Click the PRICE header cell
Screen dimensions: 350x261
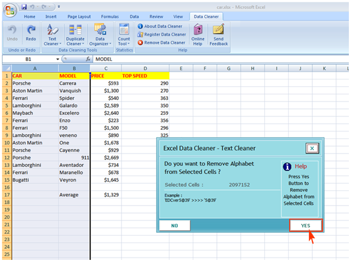point(106,76)
